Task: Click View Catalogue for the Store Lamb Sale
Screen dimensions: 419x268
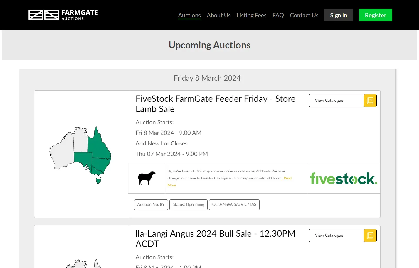Action: 329,100
